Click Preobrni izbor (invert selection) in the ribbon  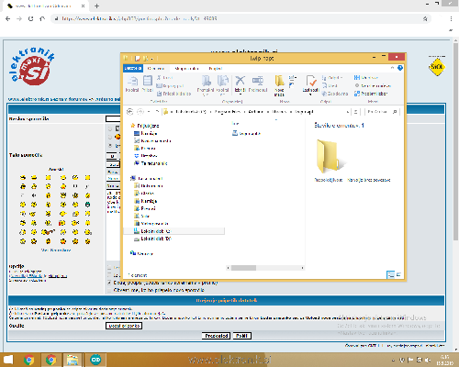coord(371,94)
